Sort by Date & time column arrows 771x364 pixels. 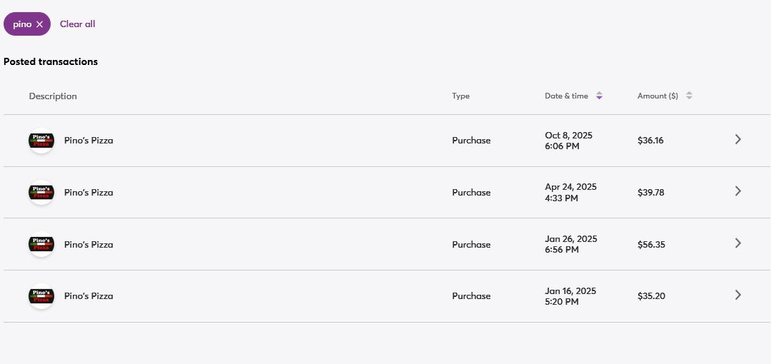pyautogui.click(x=599, y=96)
